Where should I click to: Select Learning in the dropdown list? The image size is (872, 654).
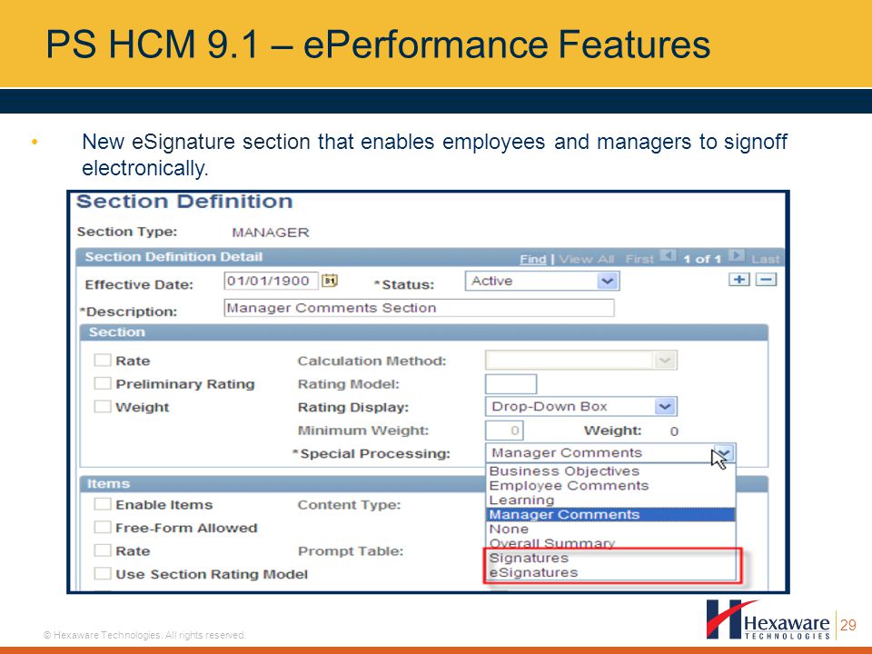pos(521,500)
